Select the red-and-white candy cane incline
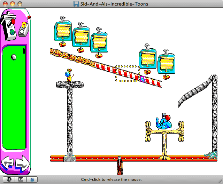 (128, 74)
